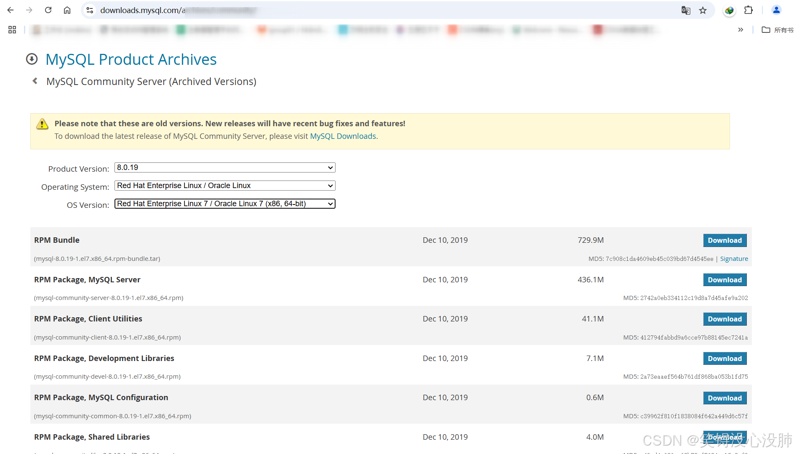
Task: Click the translate page icon
Action: click(686, 10)
